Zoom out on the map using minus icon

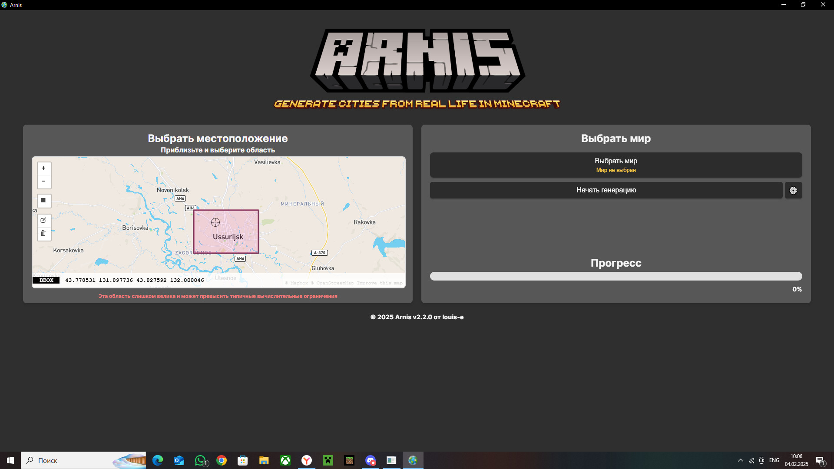click(x=44, y=181)
